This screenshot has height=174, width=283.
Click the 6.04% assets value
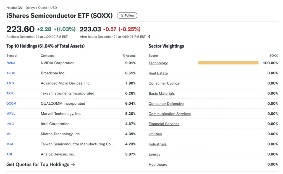pyautogui.click(x=130, y=104)
